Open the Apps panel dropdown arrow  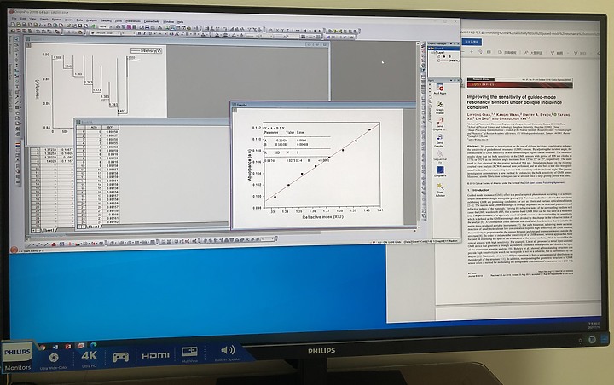[451, 80]
